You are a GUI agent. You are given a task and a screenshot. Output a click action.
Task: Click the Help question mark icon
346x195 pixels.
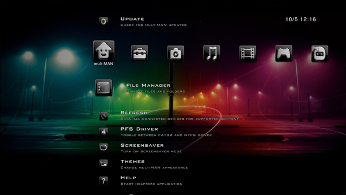tap(103, 180)
